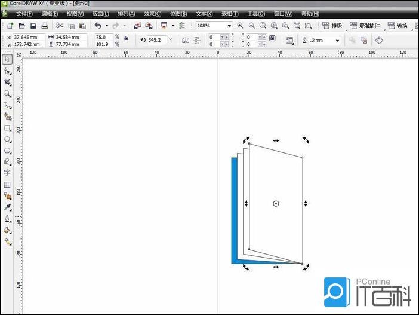Select the Polygon tool
The image size is (419, 315).
(x=7, y=151)
